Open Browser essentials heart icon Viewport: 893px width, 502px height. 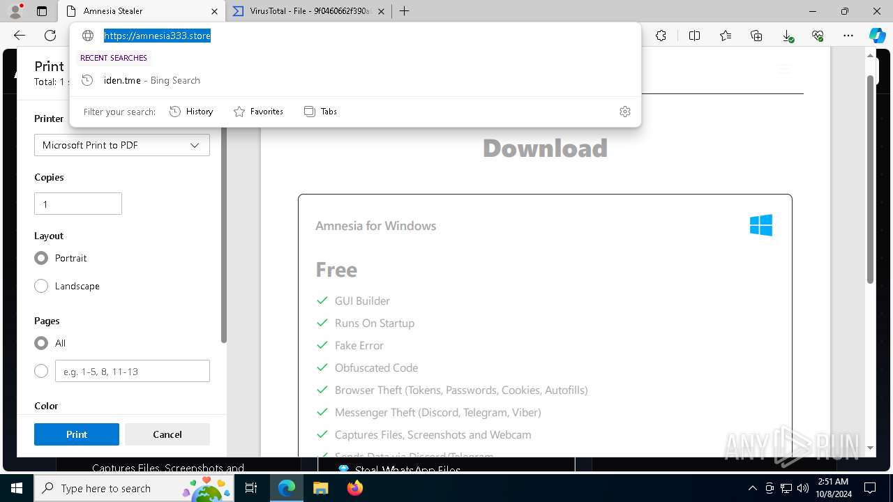click(818, 36)
